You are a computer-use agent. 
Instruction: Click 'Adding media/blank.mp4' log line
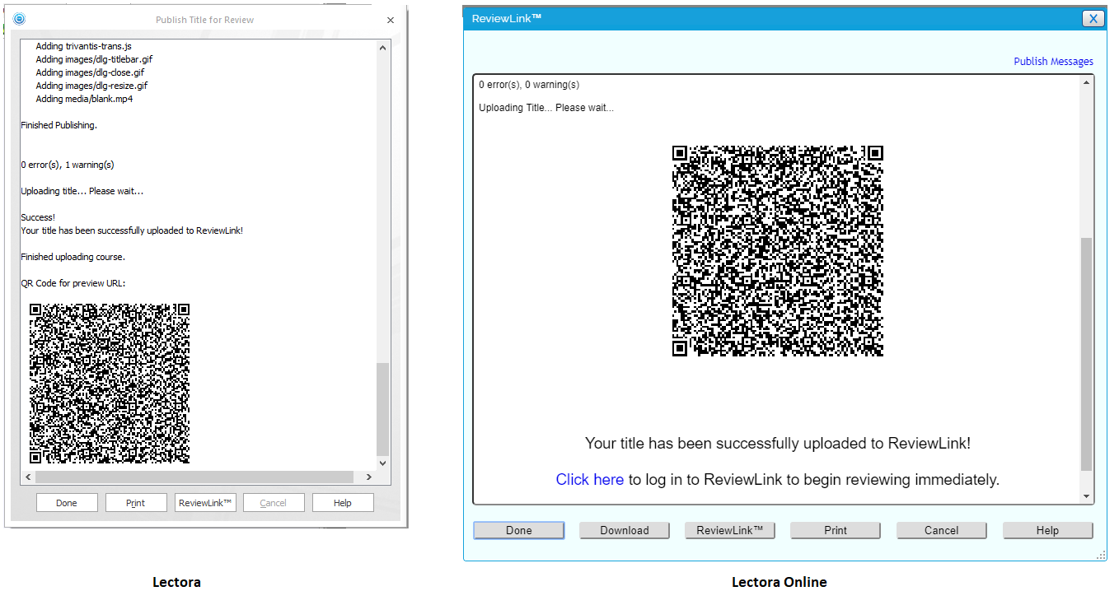pos(84,100)
